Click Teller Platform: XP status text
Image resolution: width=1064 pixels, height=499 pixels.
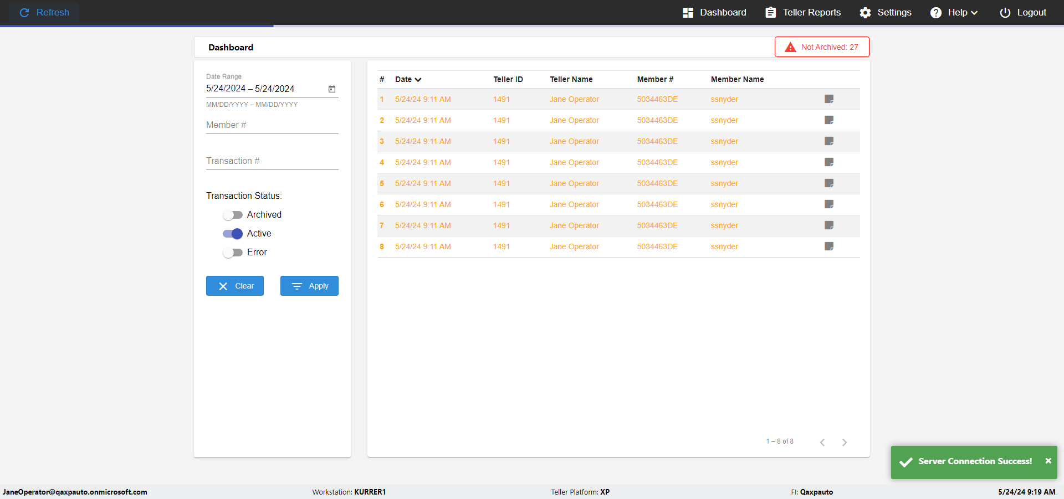click(x=580, y=492)
